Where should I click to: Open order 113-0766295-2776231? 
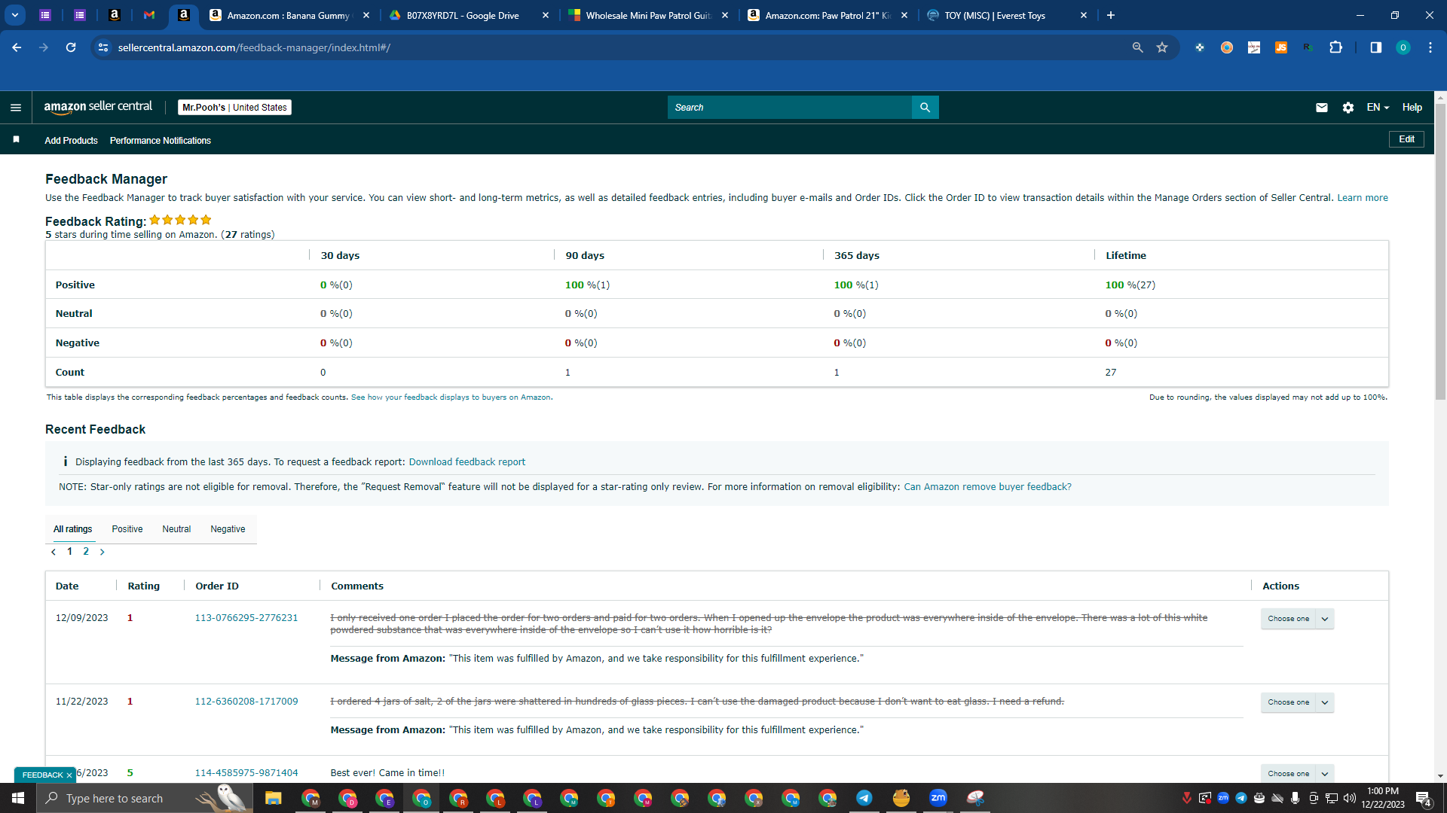(246, 618)
